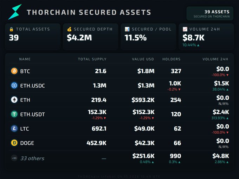
Task: Select the Holders column header
Action: pyautogui.click(x=171, y=59)
